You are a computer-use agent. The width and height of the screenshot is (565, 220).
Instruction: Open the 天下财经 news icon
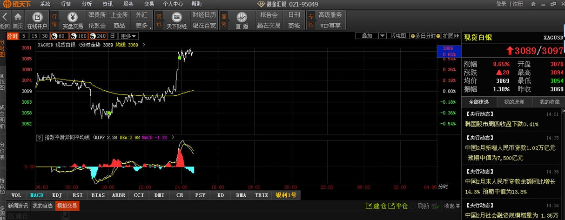(x=176, y=17)
